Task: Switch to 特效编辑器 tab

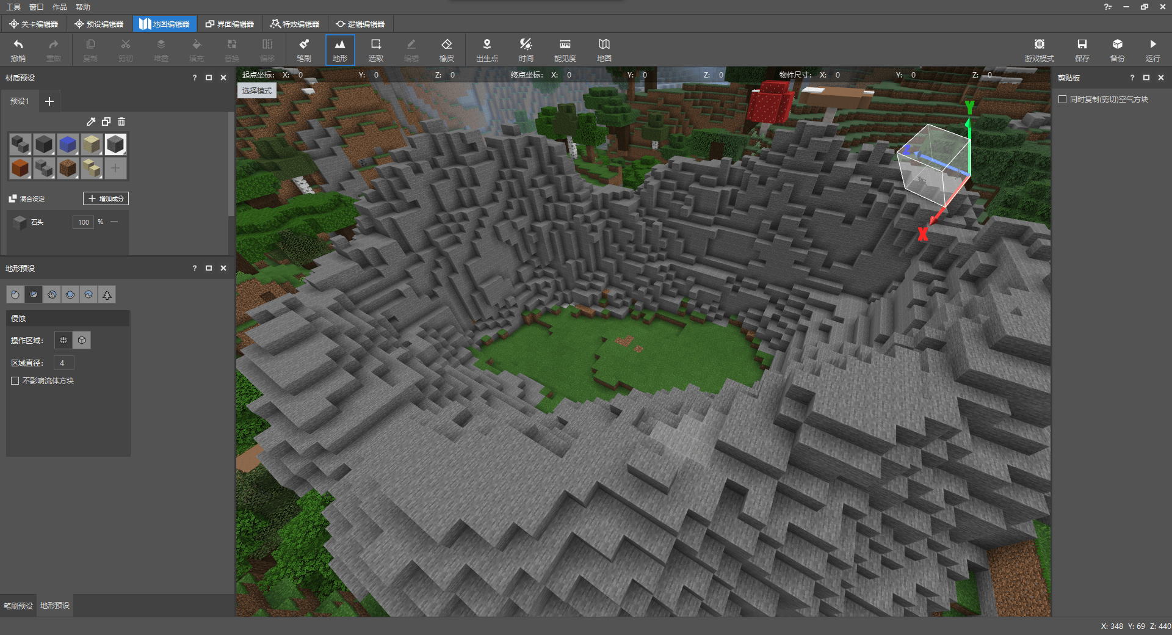Action: pos(295,24)
